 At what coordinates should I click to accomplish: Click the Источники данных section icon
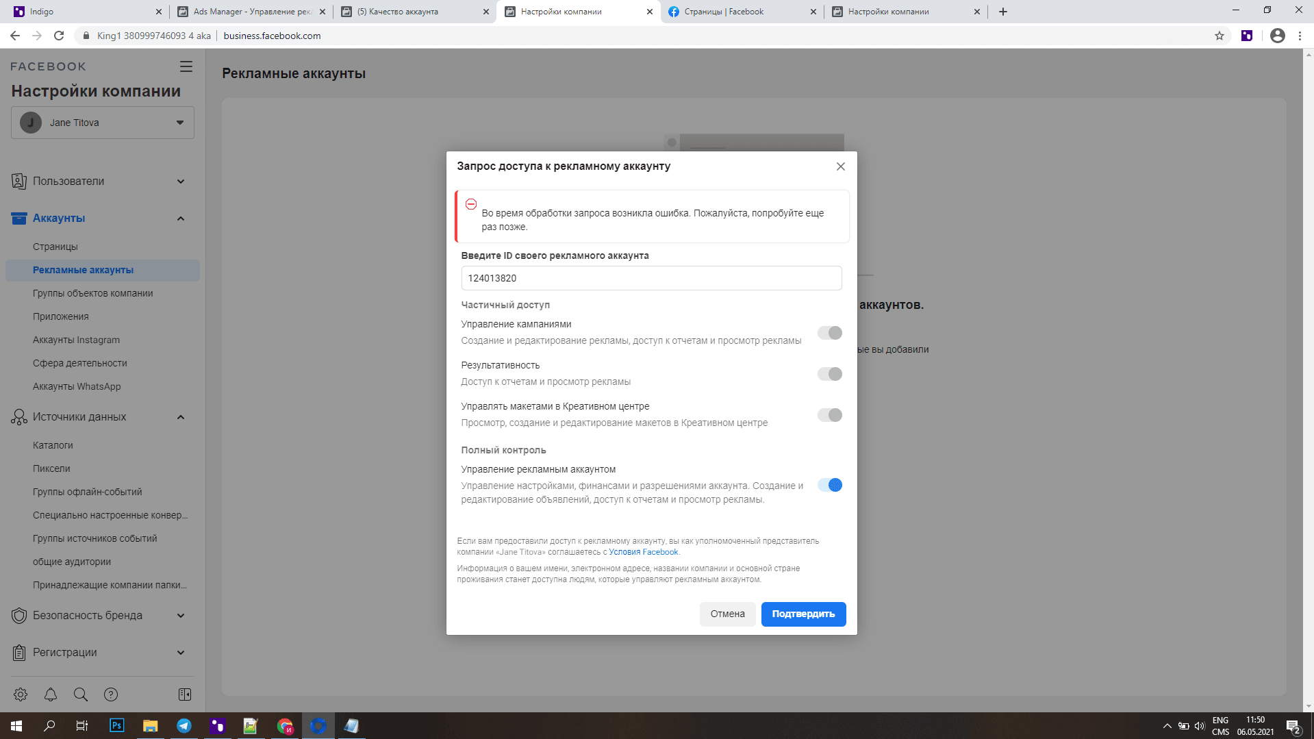click(x=19, y=417)
